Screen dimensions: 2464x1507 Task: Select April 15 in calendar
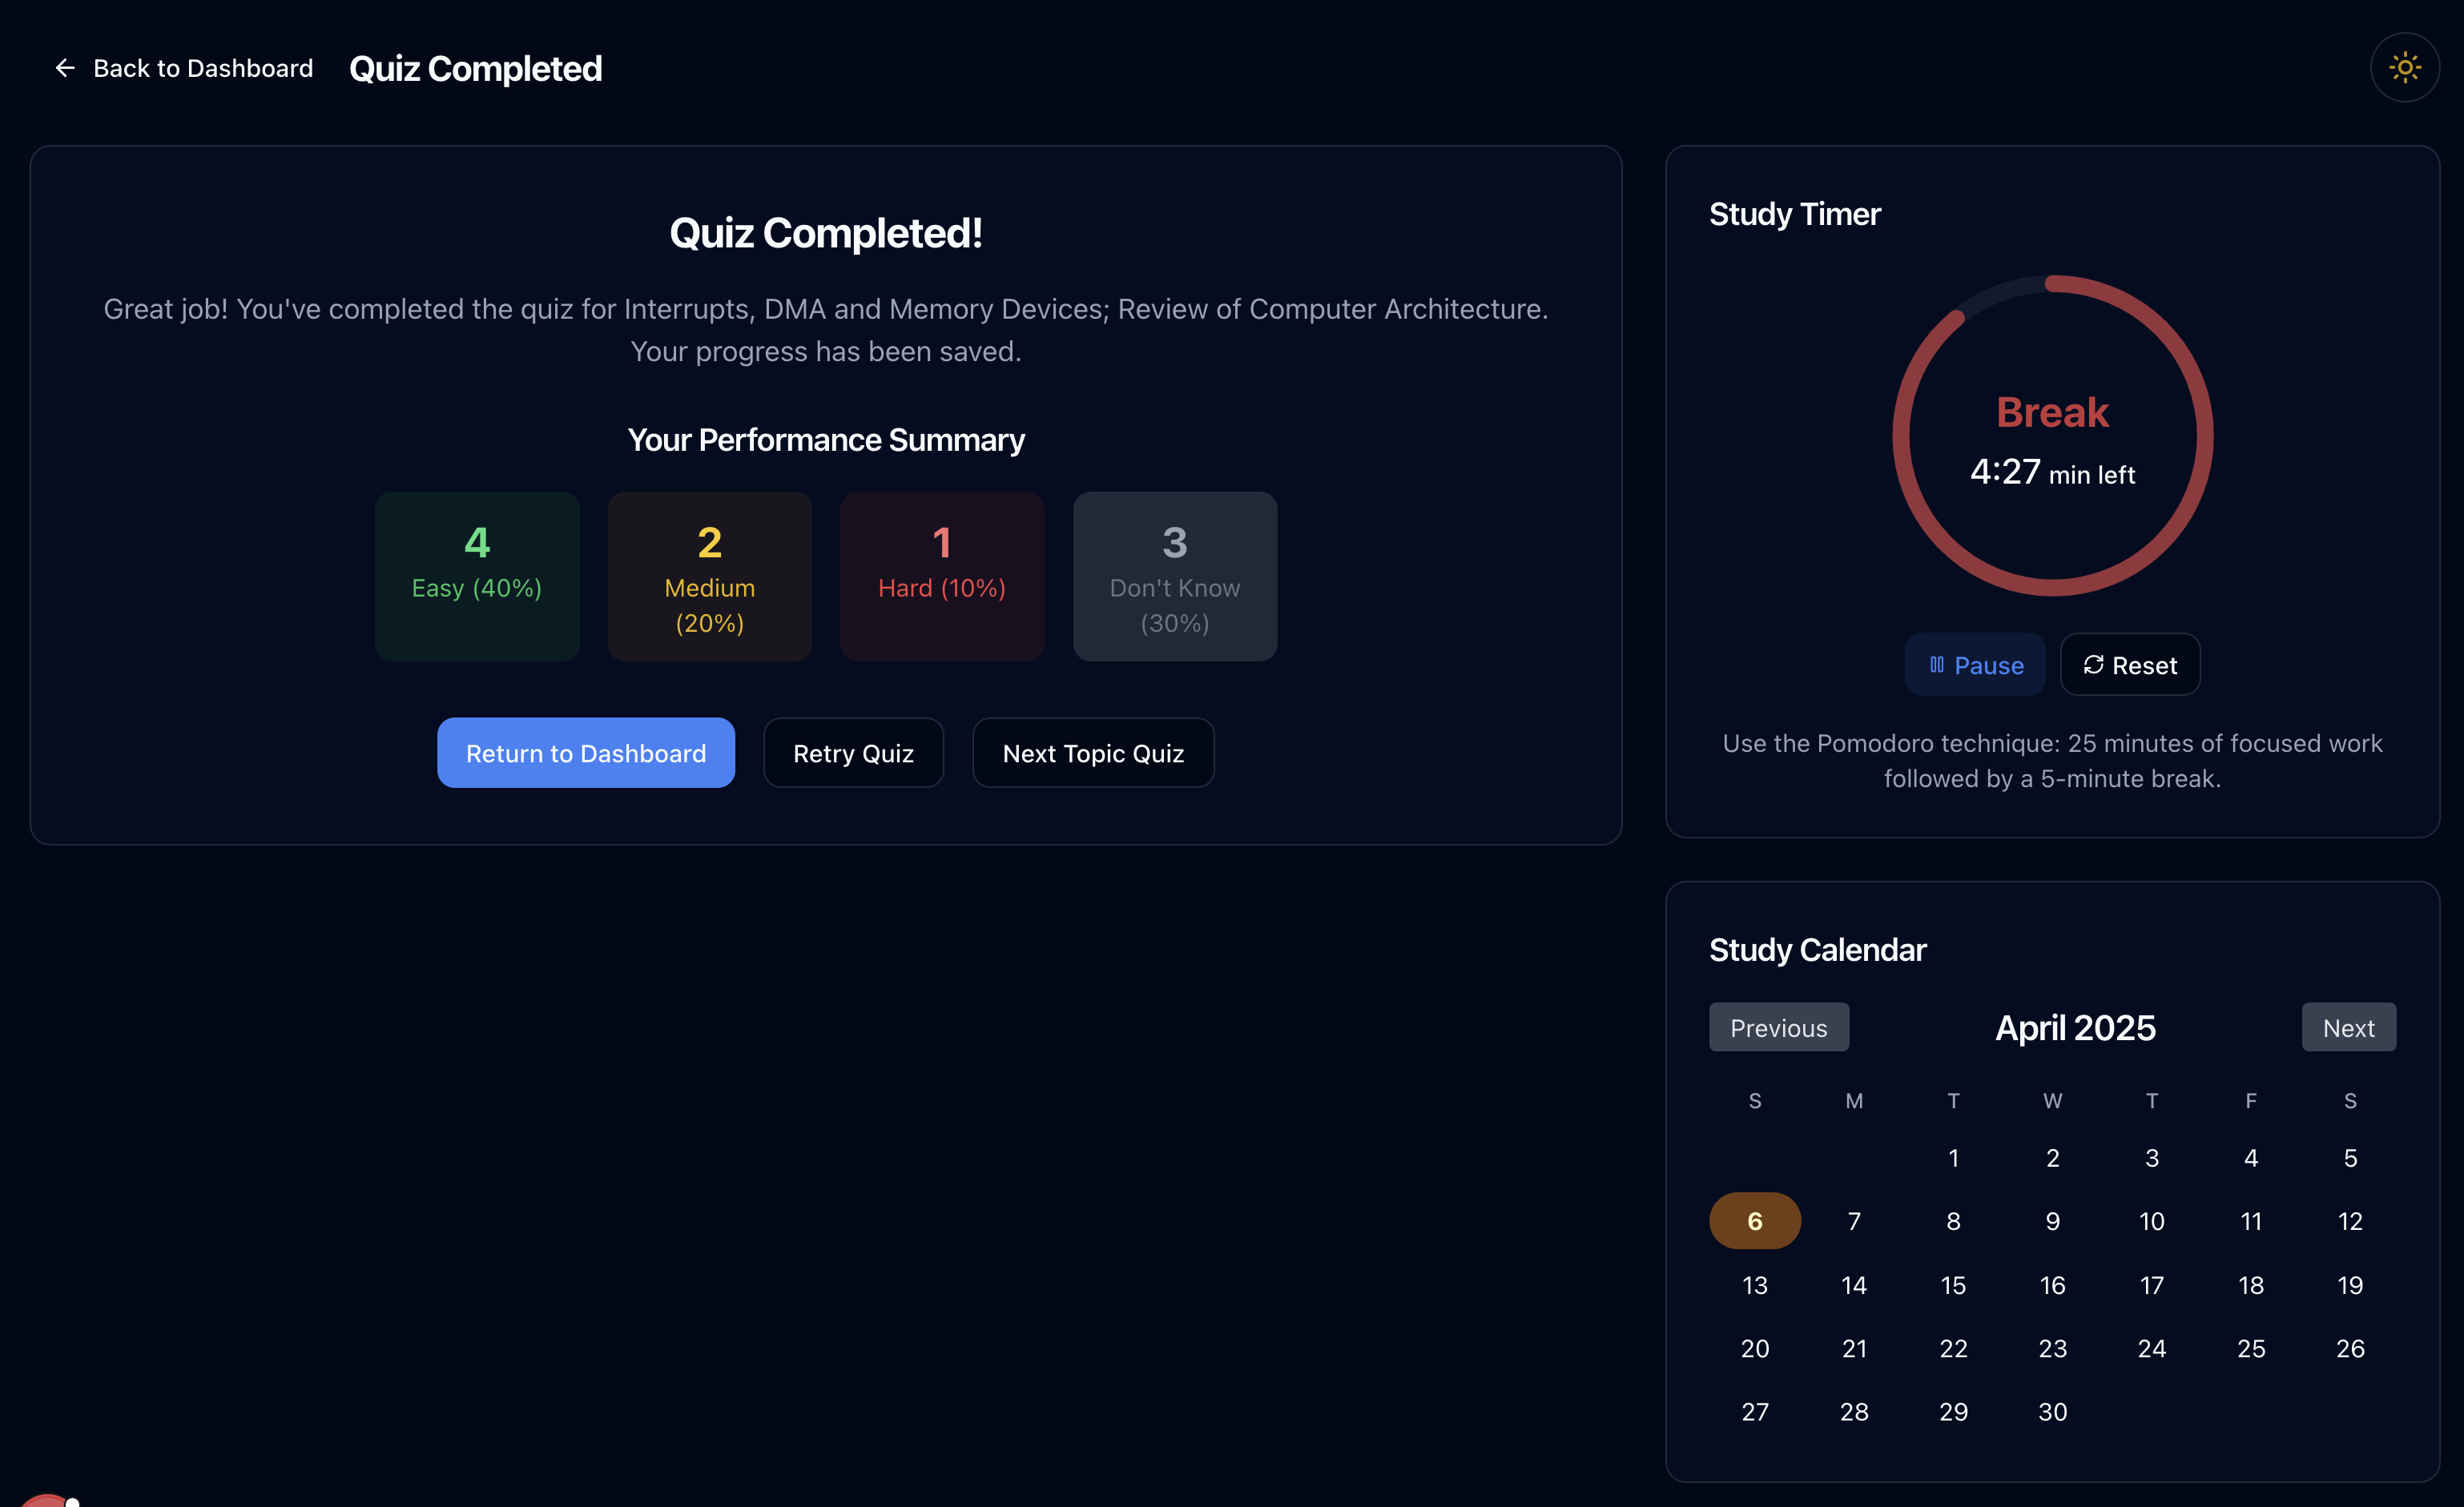tap(1952, 1284)
